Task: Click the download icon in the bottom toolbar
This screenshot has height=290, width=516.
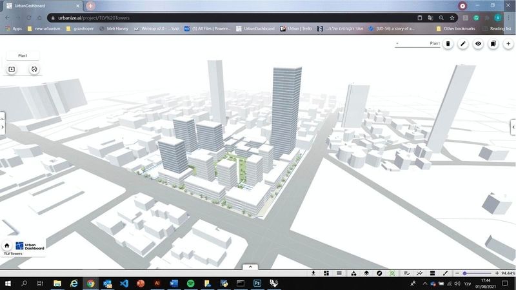Action: pyautogui.click(x=313, y=273)
